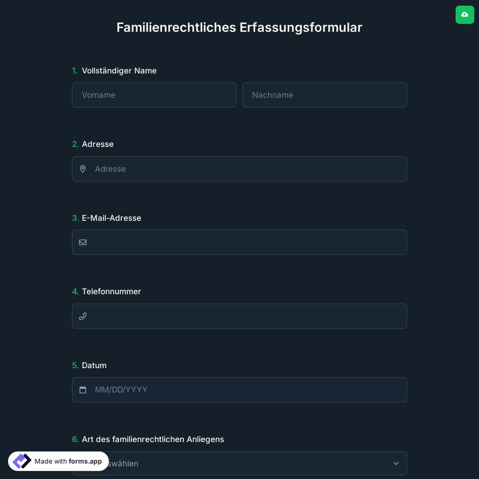This screenshot has width=479, height=479.
Task: Click the Made with forms.app badge
Action: 57,461
